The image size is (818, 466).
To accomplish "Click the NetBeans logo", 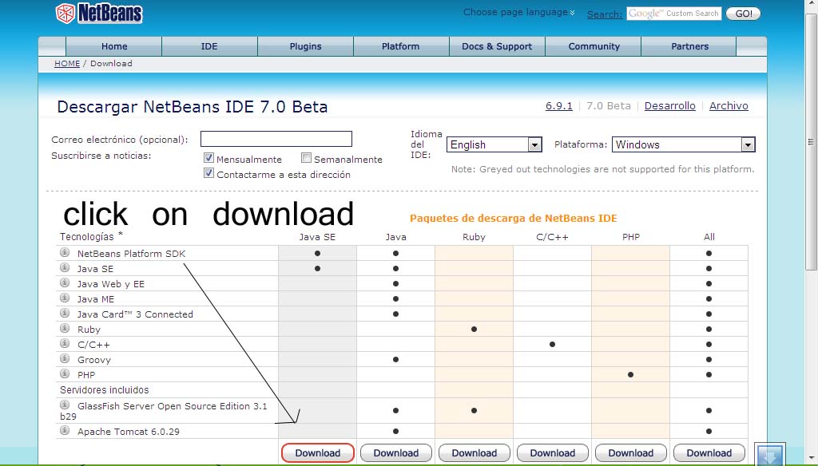I will click(99, 13).
